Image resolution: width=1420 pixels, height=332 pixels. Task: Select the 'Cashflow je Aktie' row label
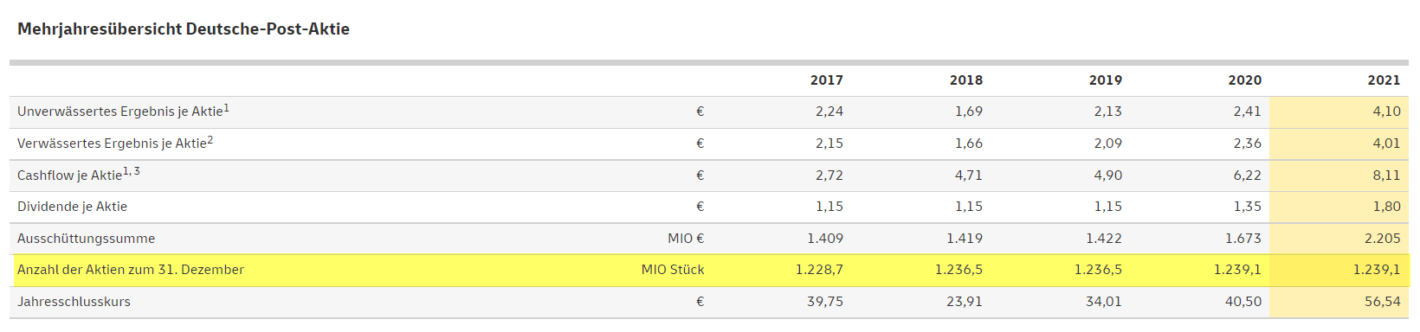click(79, 175)
